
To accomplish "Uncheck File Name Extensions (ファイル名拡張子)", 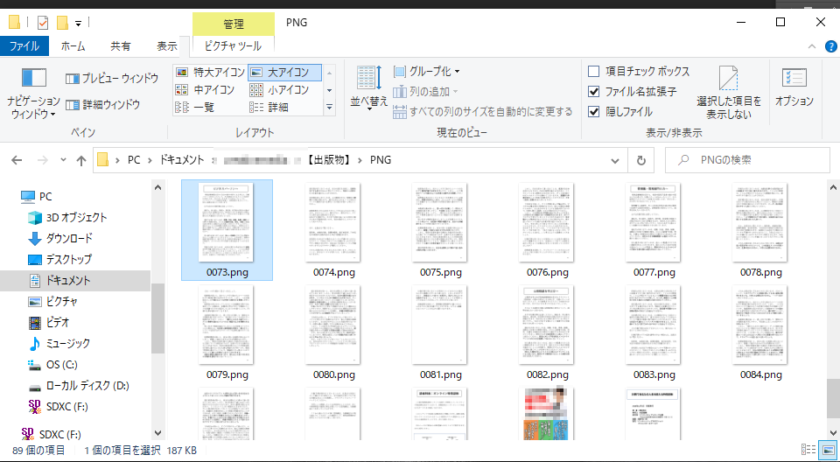I will click(594, 91).
